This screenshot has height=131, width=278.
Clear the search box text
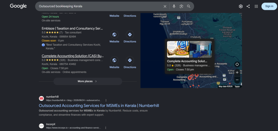[x=165, y=6]
